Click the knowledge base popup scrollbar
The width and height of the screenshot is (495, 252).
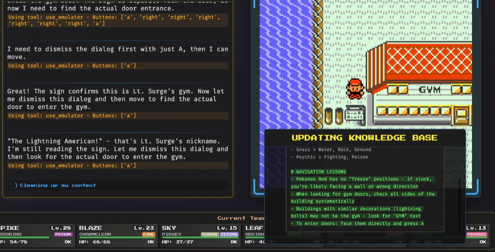459,205
